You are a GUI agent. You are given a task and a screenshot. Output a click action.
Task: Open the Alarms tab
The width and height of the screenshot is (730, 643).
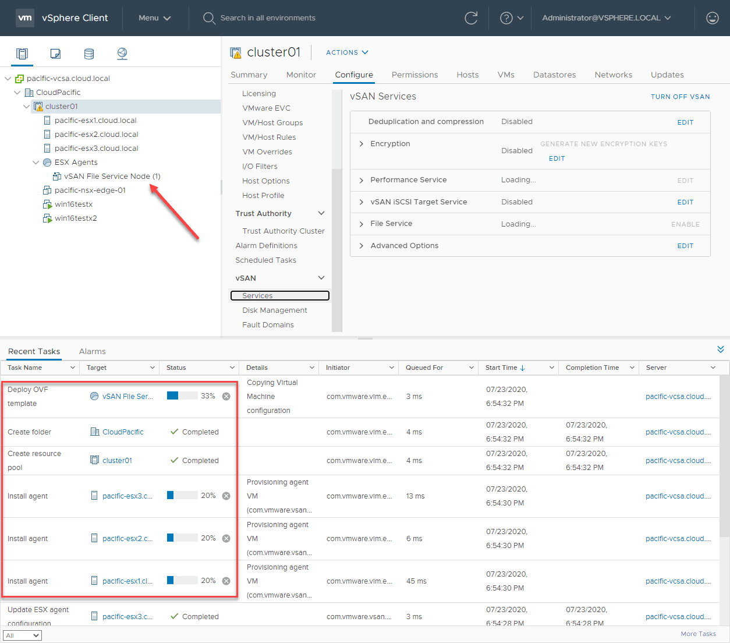click(x=92, y=352)
